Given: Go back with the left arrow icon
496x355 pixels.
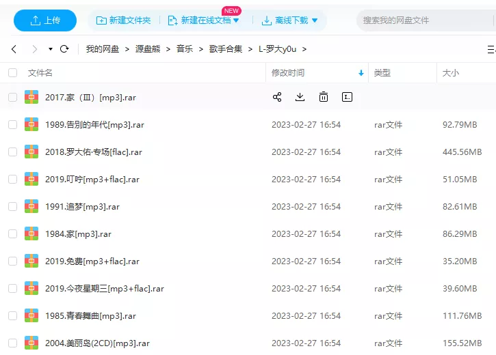Looking at the screenshot, I should point(14,49).
